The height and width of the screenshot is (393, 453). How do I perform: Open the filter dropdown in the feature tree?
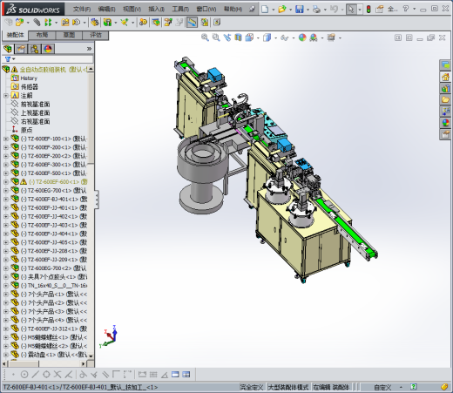(10, 59)
